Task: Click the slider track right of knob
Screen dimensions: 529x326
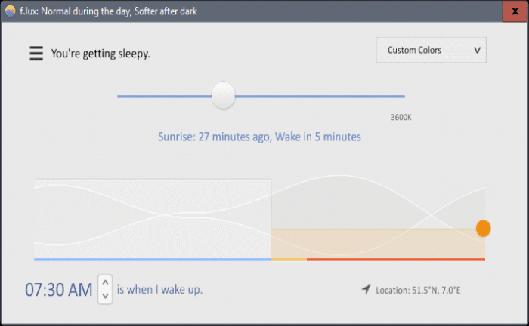Action: coord(320,97)
